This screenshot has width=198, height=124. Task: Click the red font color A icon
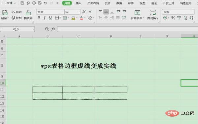point(82,18)
